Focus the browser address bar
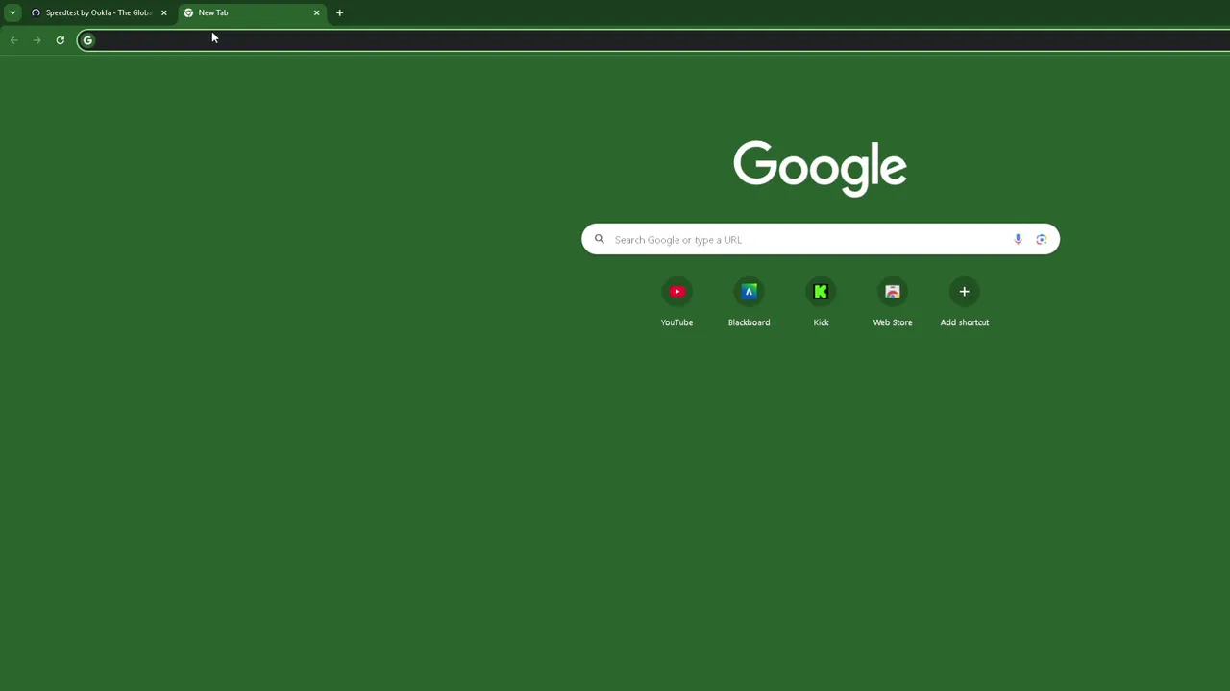 click(x=653, y=40)
